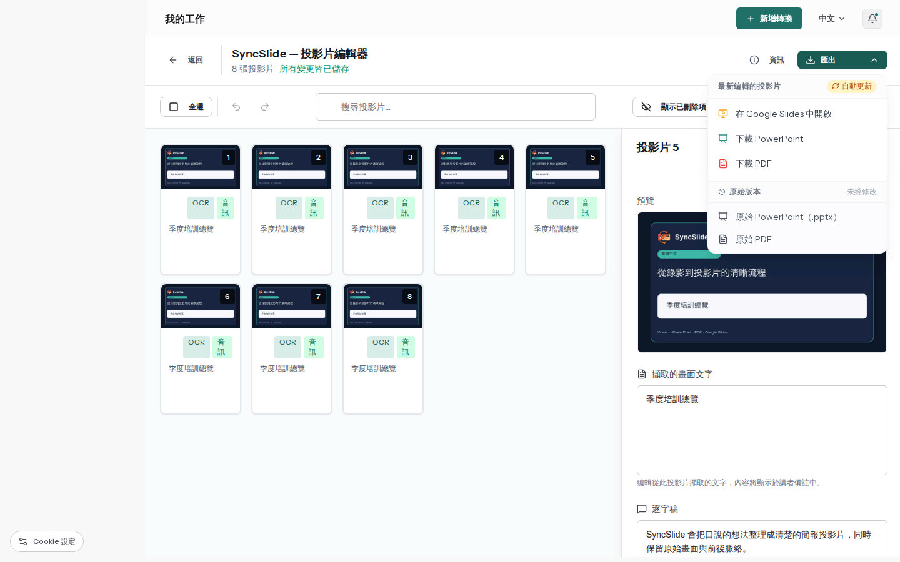This screenshot has width=900, height=562.
Task: Click the 投影片 5 panel title
Action: click(x=657, y=147)
